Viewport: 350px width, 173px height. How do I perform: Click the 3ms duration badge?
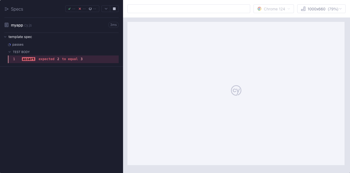(x=113, y=25)
